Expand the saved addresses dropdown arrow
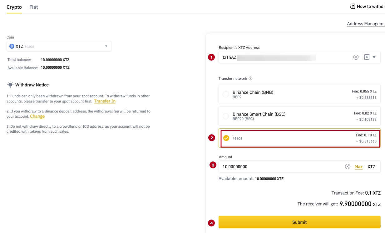The height and width of the screenshot is (233, 385). pyautogui.click(x=374, y=57)
